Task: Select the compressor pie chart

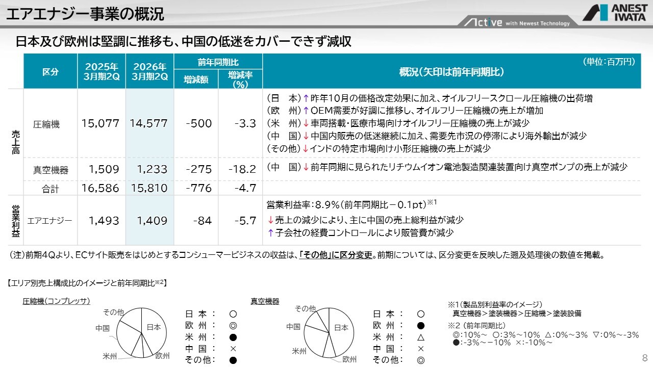Action: 141,333
